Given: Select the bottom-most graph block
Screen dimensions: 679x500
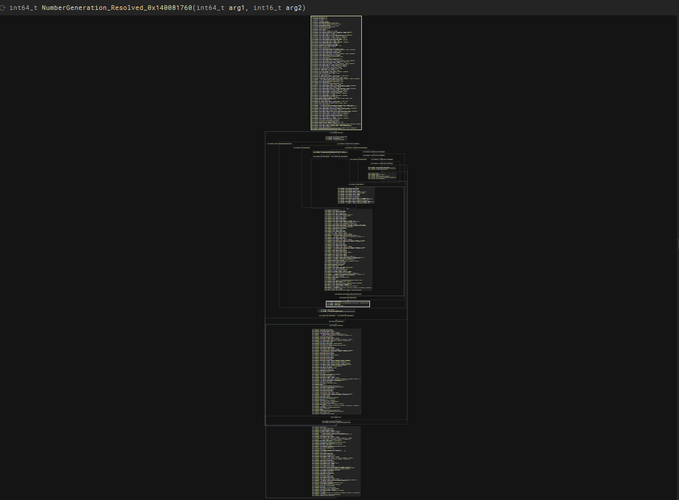Looking at the screenshot, I should coord(336,461).
